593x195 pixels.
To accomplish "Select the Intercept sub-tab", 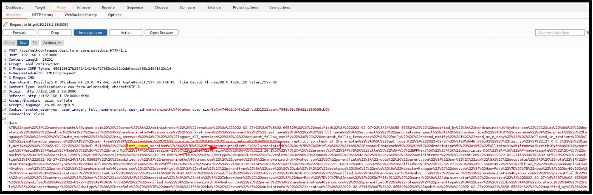I will click(x=13, y=15).
